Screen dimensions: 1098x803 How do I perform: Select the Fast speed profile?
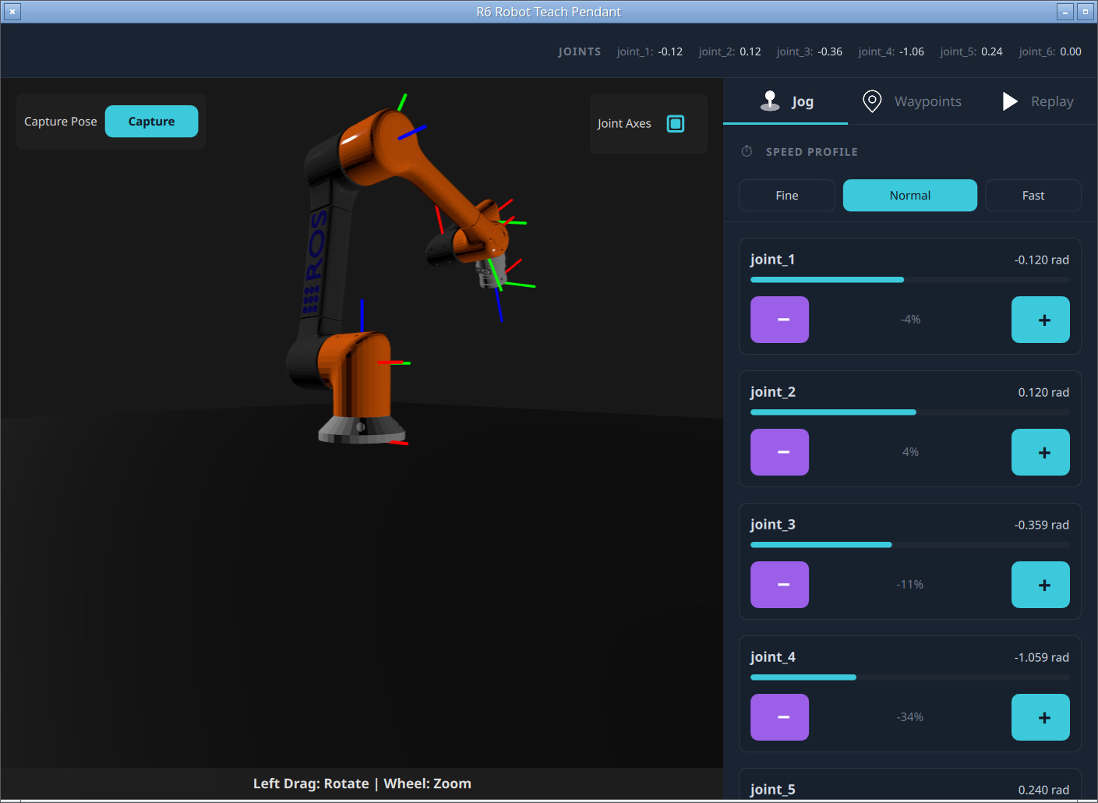coord(1033,196)
